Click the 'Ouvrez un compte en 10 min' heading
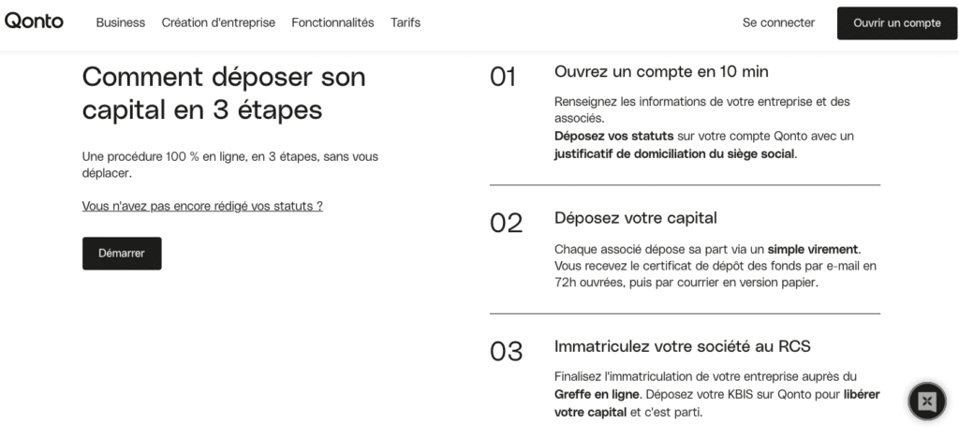The width and height of the screenshot is (959, 437). [x=661, y=71]
